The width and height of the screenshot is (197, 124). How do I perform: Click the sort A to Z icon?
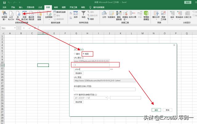(x=71, y=13)
